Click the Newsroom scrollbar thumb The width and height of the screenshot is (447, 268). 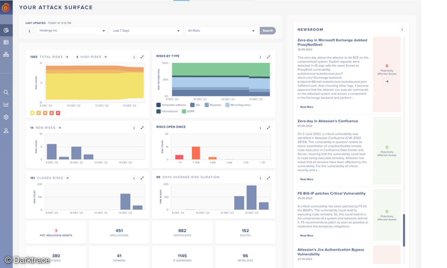[x=403, y=230]
